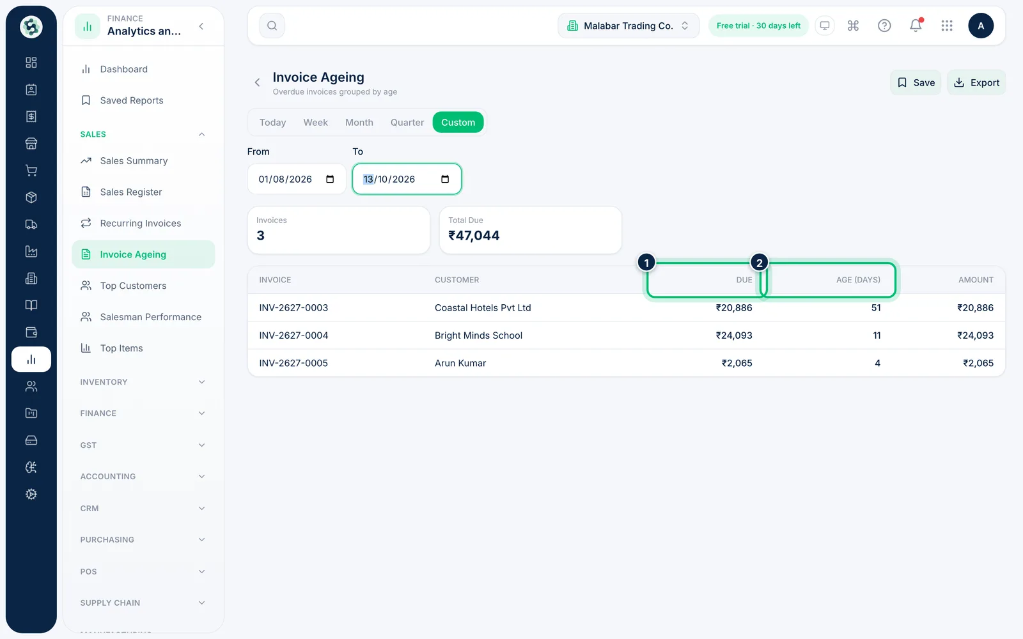Open the open-book icon in left rail
1023x639 pixels.
31,305
